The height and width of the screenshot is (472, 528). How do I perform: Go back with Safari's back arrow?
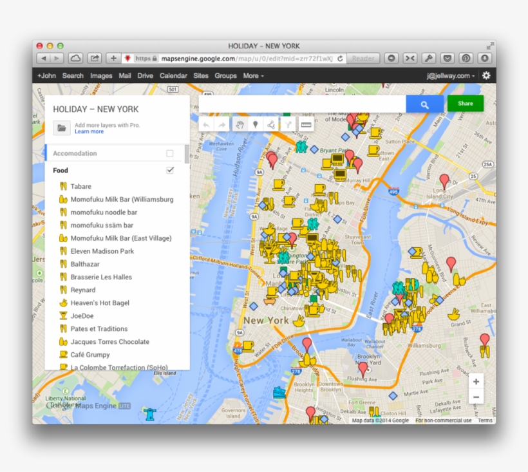[x=43, y=58]
